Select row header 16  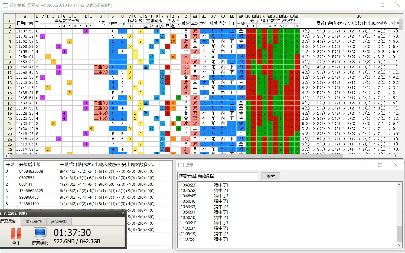[9, 98]
